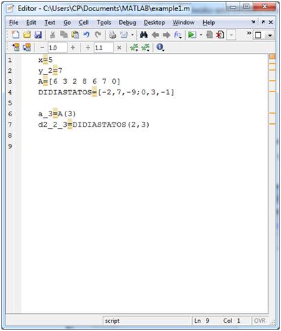The height and width of the screenshot is (331, 281).
Task: Undock the editor with the diagonal arrow
Action: 263,22
